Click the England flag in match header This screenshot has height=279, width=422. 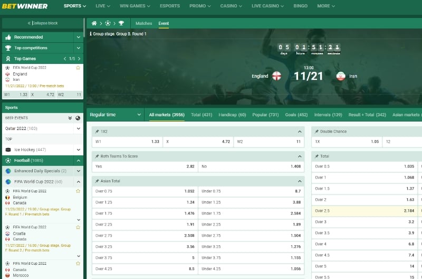click(x=276, y=76)
